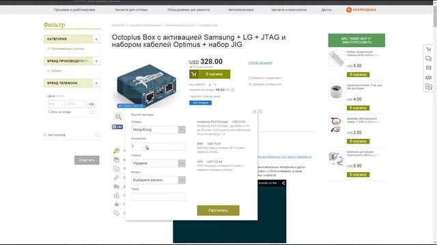Click the blue bestseller badge button
The height and width of the screenshot is (245, 437).
[x=200, y=103]
